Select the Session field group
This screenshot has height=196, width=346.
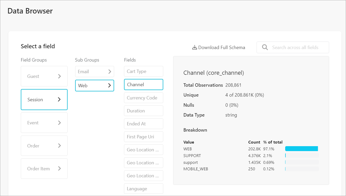coord(44,100)
